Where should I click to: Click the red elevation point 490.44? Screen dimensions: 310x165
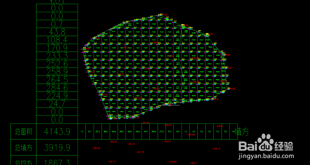click(x=96, y=148)
